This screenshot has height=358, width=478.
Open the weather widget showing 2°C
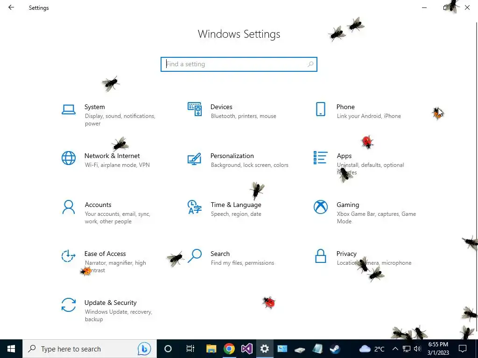[x=372, y=349]
